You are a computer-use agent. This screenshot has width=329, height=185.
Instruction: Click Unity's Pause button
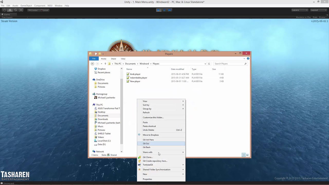164,10
